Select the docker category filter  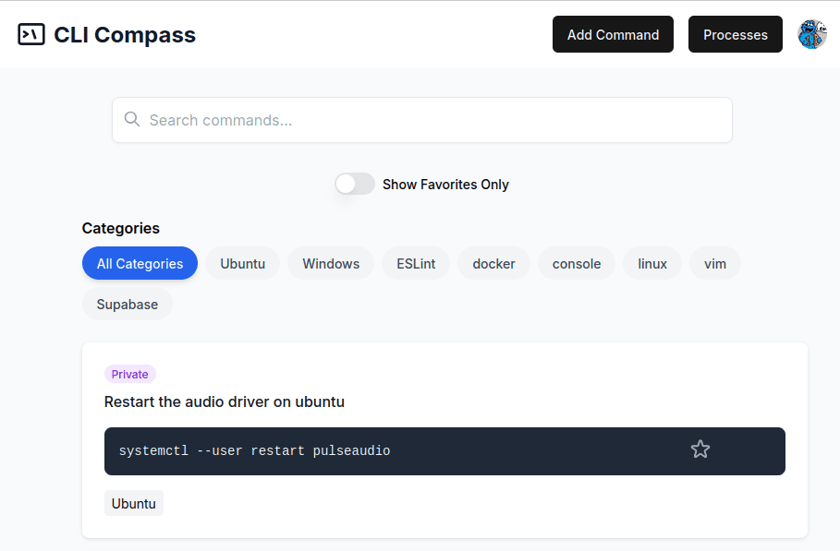[493, 263]
